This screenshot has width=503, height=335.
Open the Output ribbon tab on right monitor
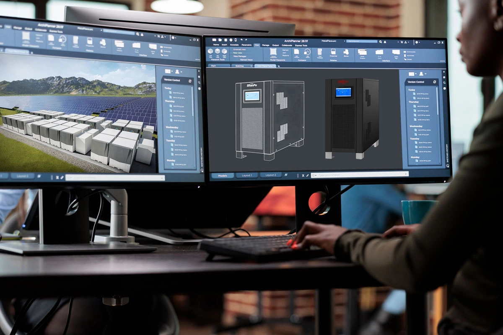(x=275, y=45)
